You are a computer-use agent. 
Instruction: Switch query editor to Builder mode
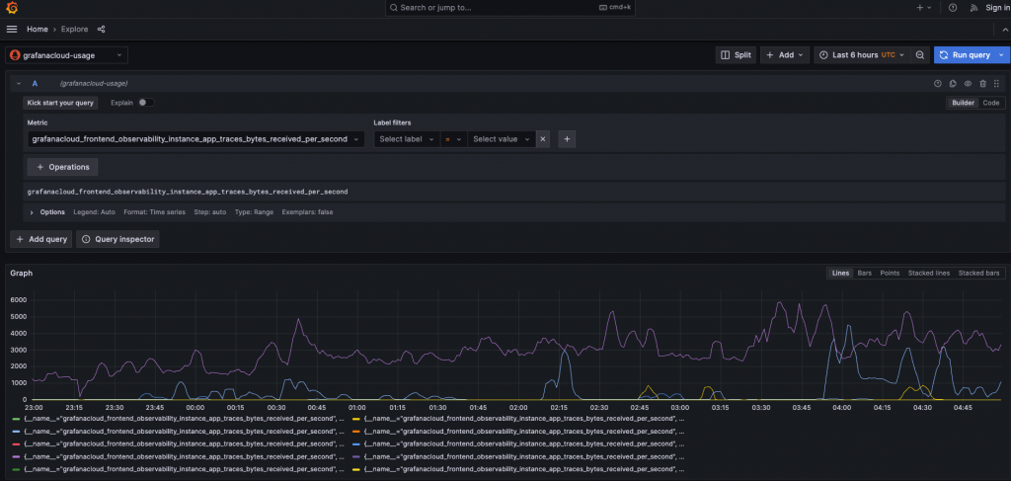tap(964, 103)
